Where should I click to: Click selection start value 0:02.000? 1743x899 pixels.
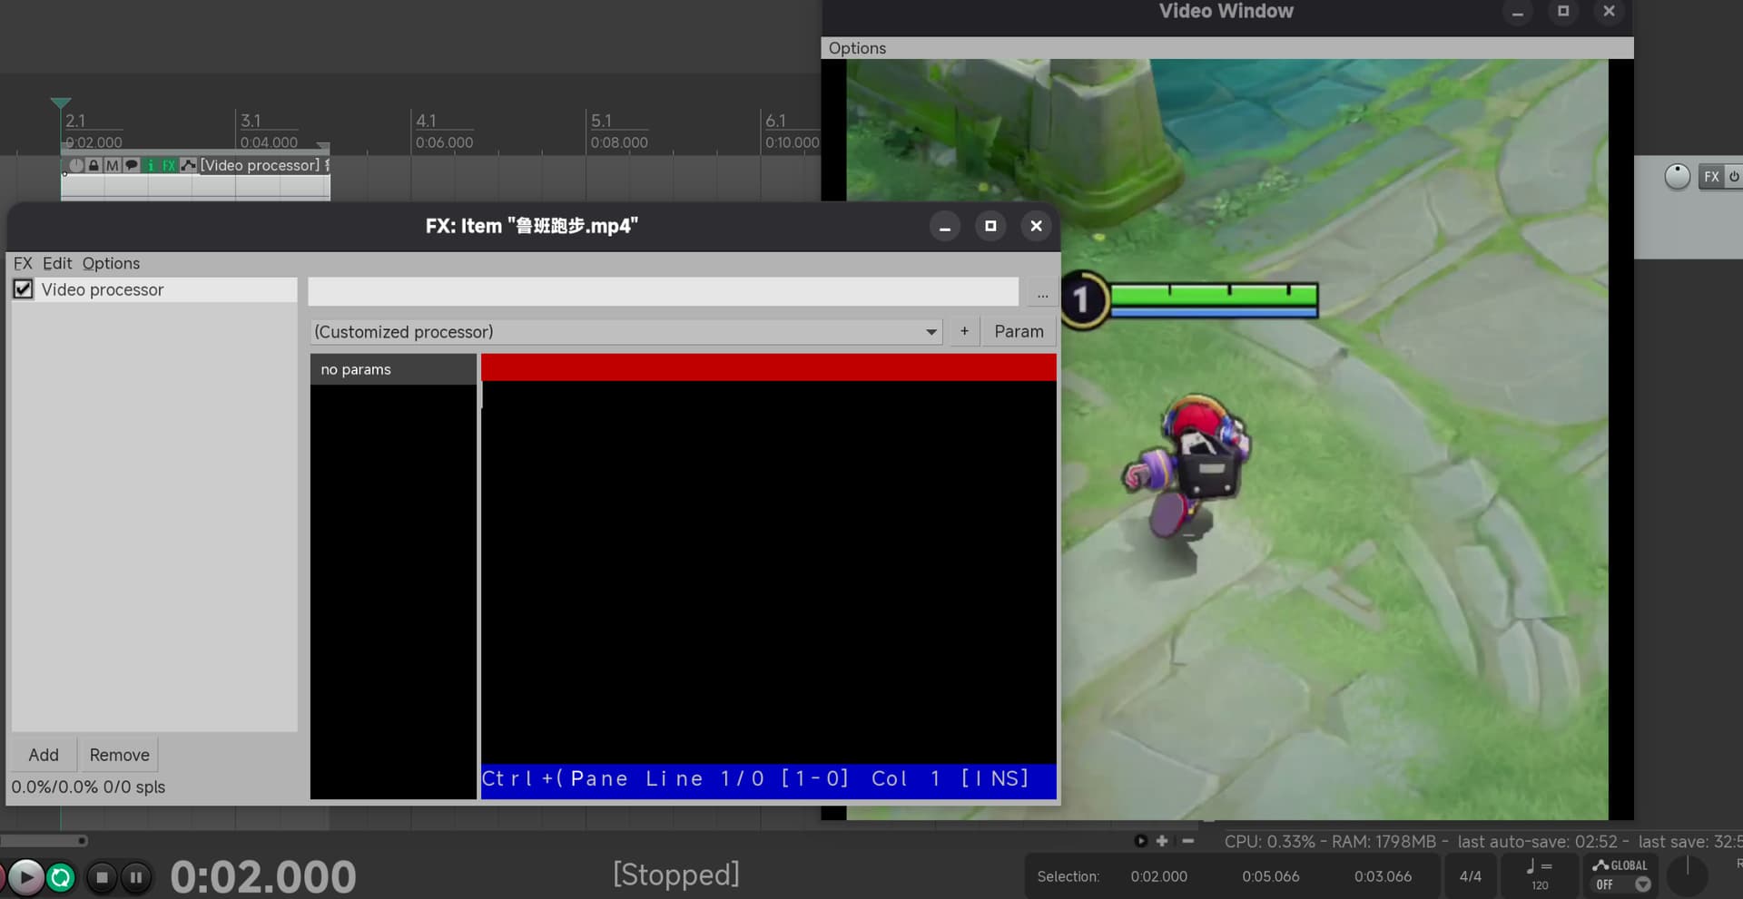click(x=1158, y=876)
